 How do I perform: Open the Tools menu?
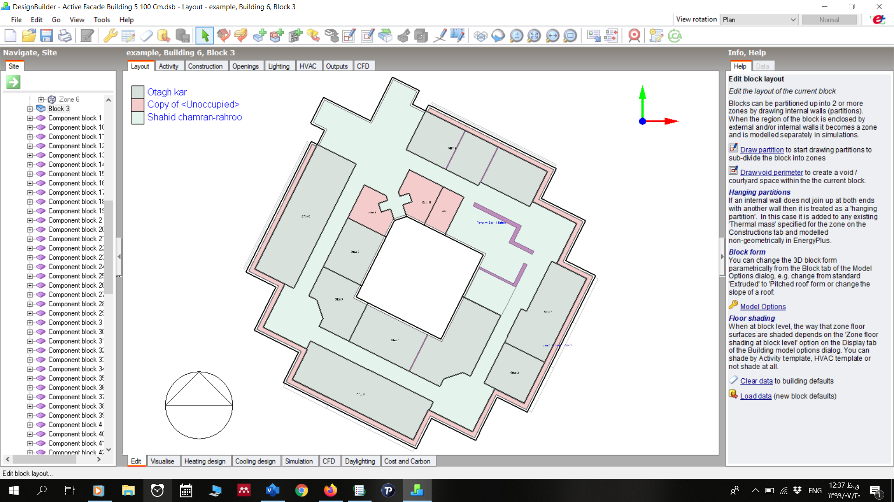click(102, 20)
